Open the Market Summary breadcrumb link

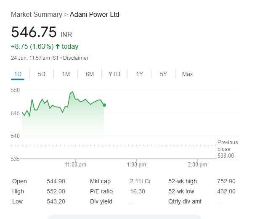pyautogui.click(x=37, y=15)
